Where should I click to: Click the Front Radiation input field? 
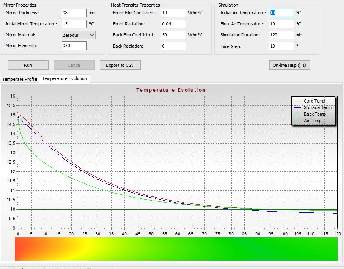(173, 24)
